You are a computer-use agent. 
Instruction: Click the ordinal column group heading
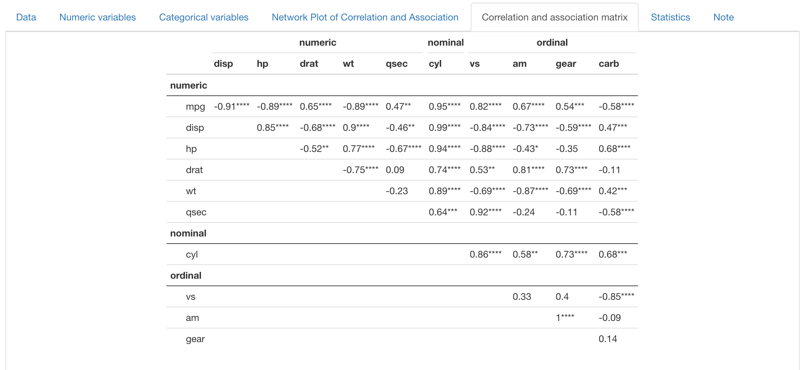point(552,43)
